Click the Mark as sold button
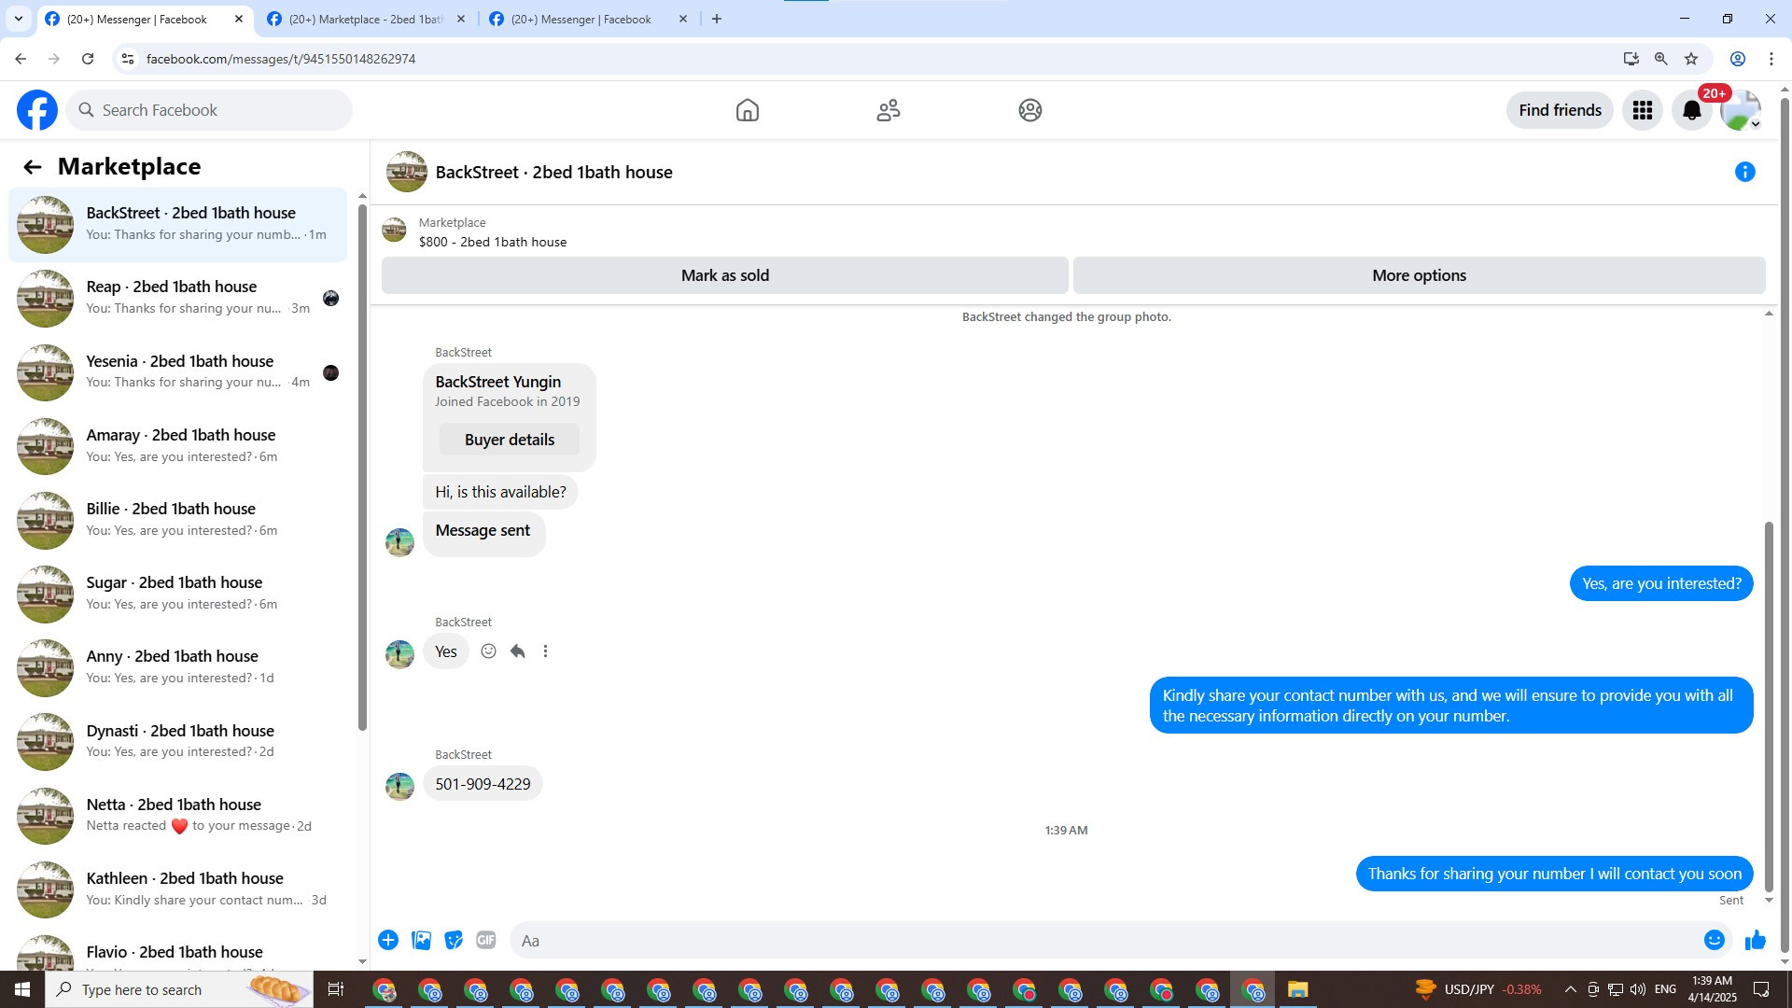This screenshot has height=1008, width=1792. tap(724, 275)
